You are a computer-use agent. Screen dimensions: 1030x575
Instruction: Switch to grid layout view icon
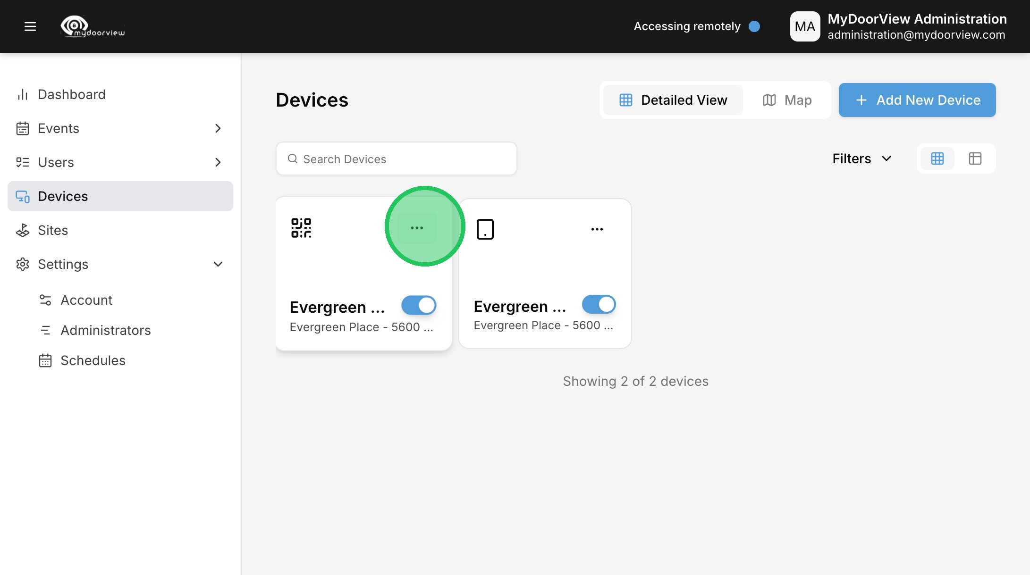[x=937, y=158]
